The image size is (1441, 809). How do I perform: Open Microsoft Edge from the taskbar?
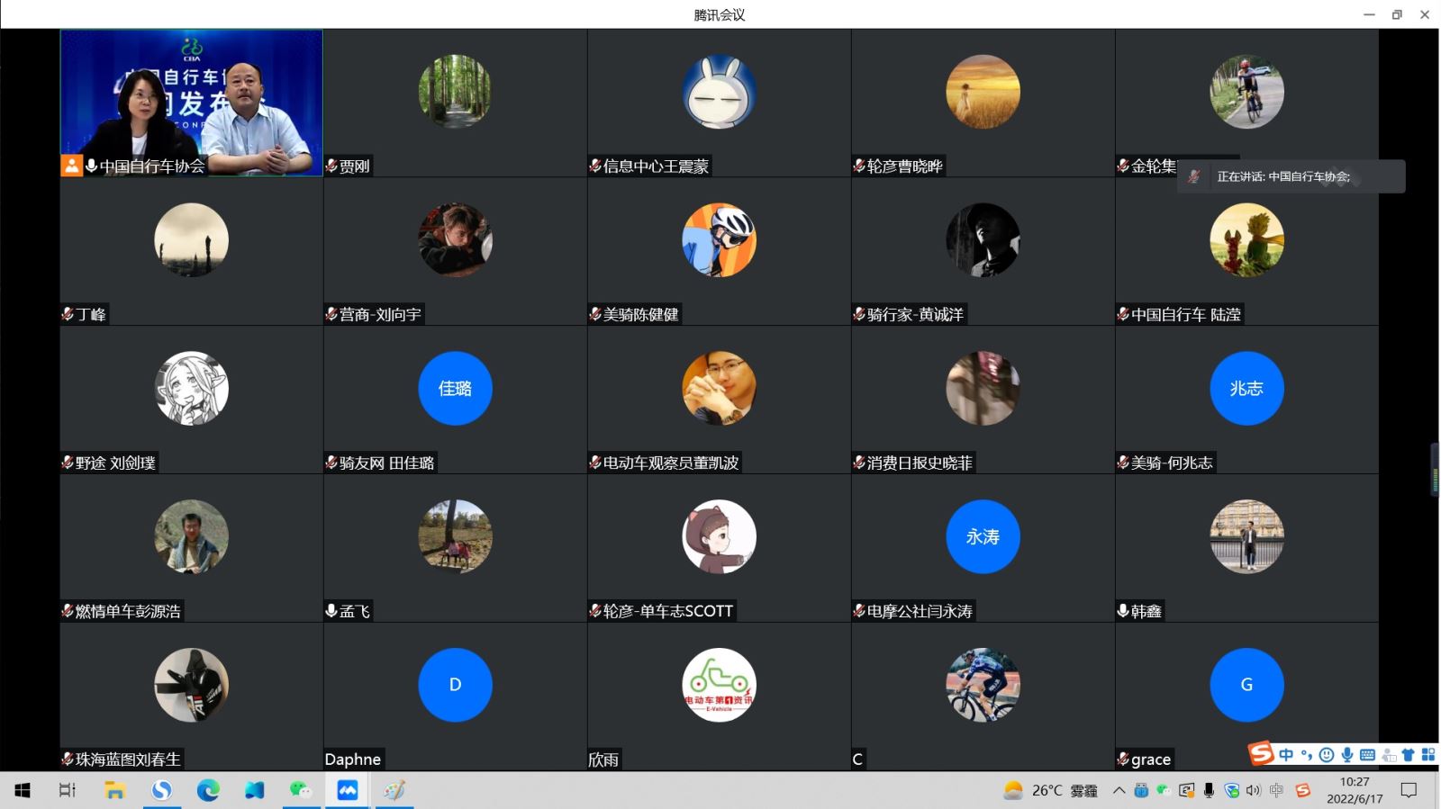click(x=208, y=790)
